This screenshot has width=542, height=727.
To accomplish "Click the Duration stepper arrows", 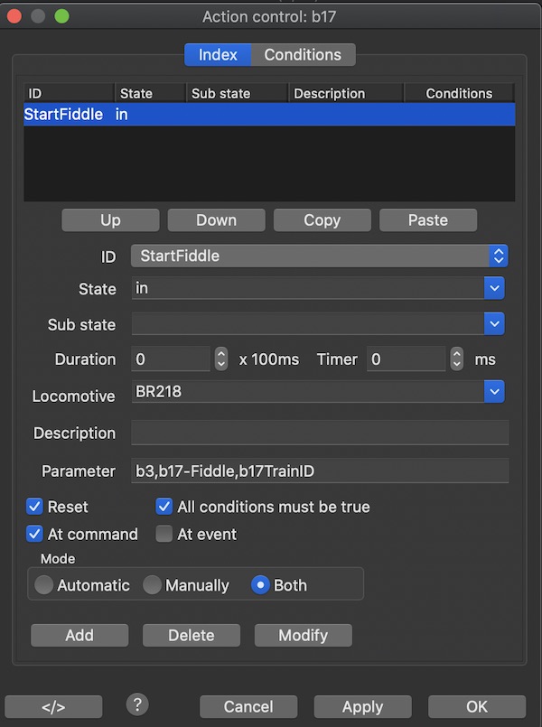I will (221, 359).
